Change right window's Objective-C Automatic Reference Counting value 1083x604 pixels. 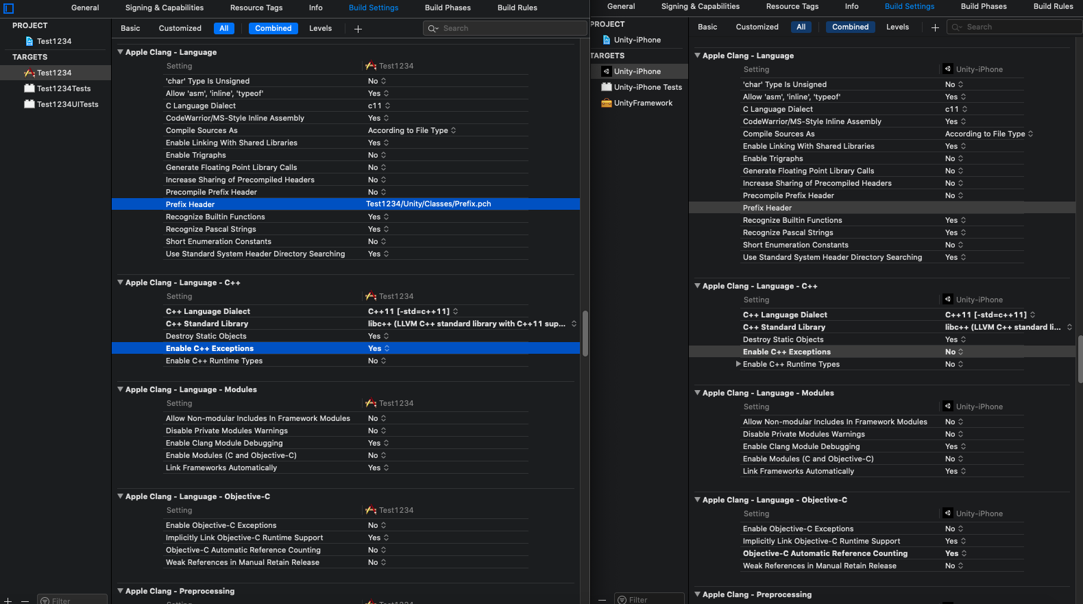(956, 553)
